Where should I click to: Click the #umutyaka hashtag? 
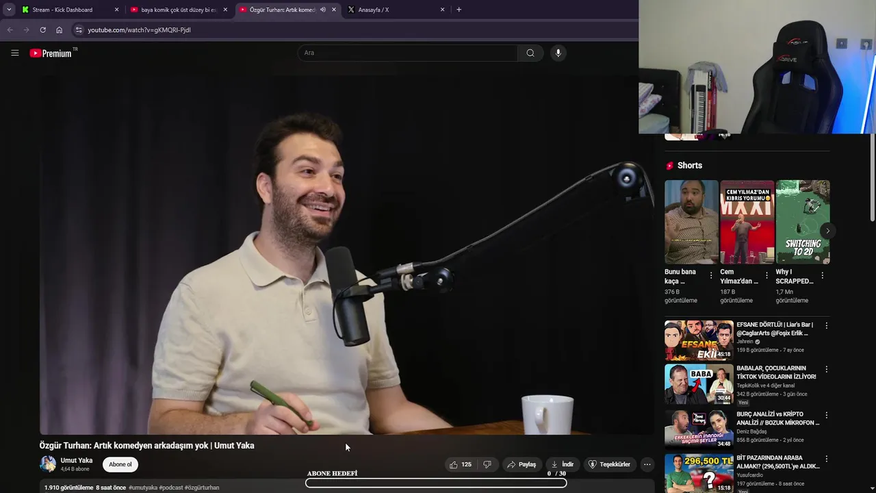click(143, 488)
